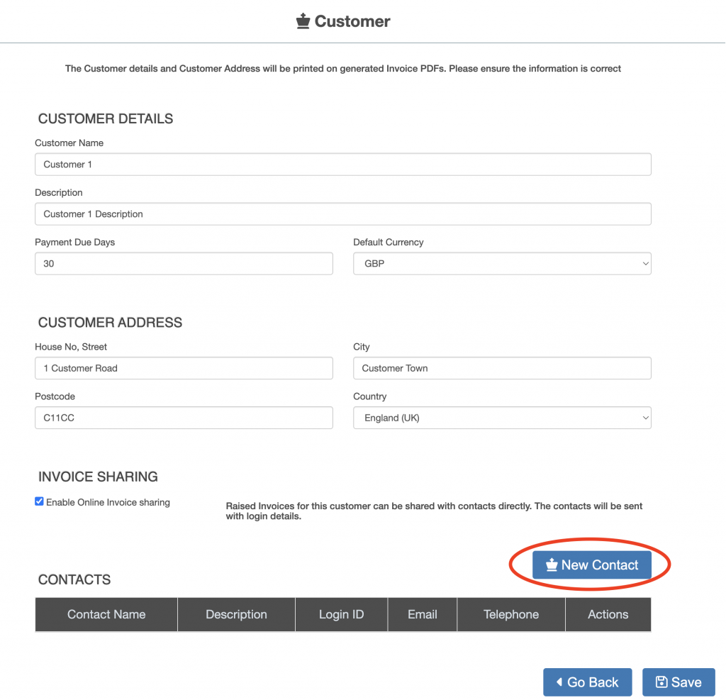Open the Default Currency dropdown
726x700 pixels.
(x=502, y=263)
